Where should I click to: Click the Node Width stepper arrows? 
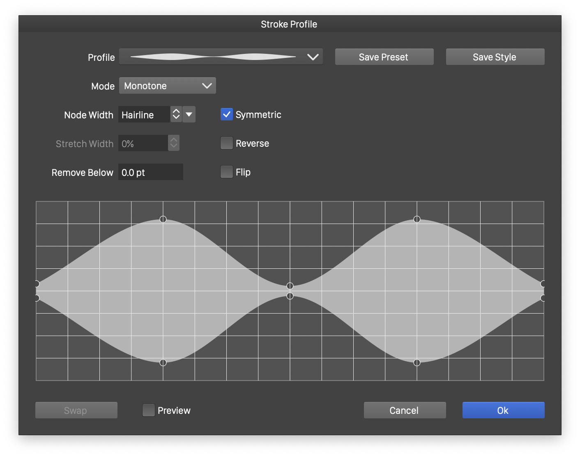176,115
